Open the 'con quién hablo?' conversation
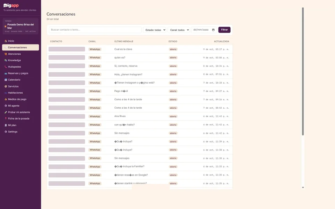This screenshot has height=209, width=335. 140,125
